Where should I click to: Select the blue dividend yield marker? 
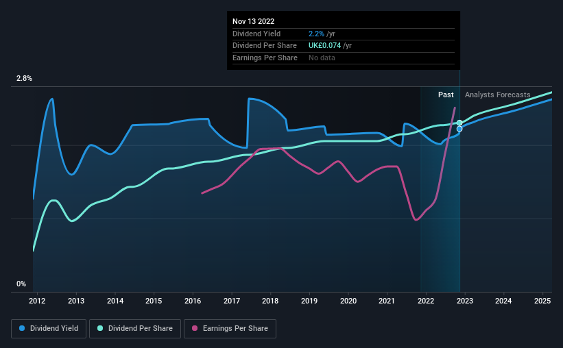click(459, 129)
